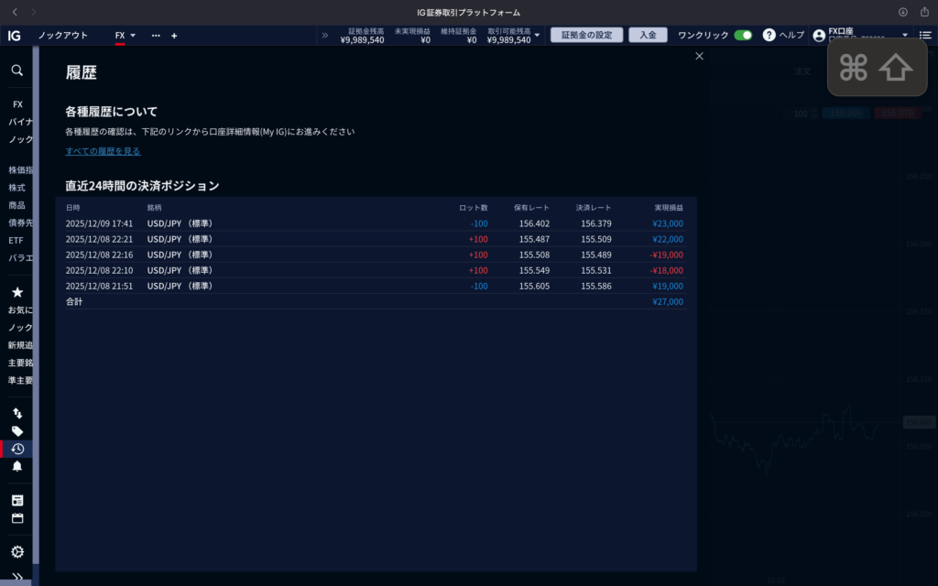Viewport: 938px width, 586px height.
Task: Open the economic calendar icon
Action: click(16, 518)
